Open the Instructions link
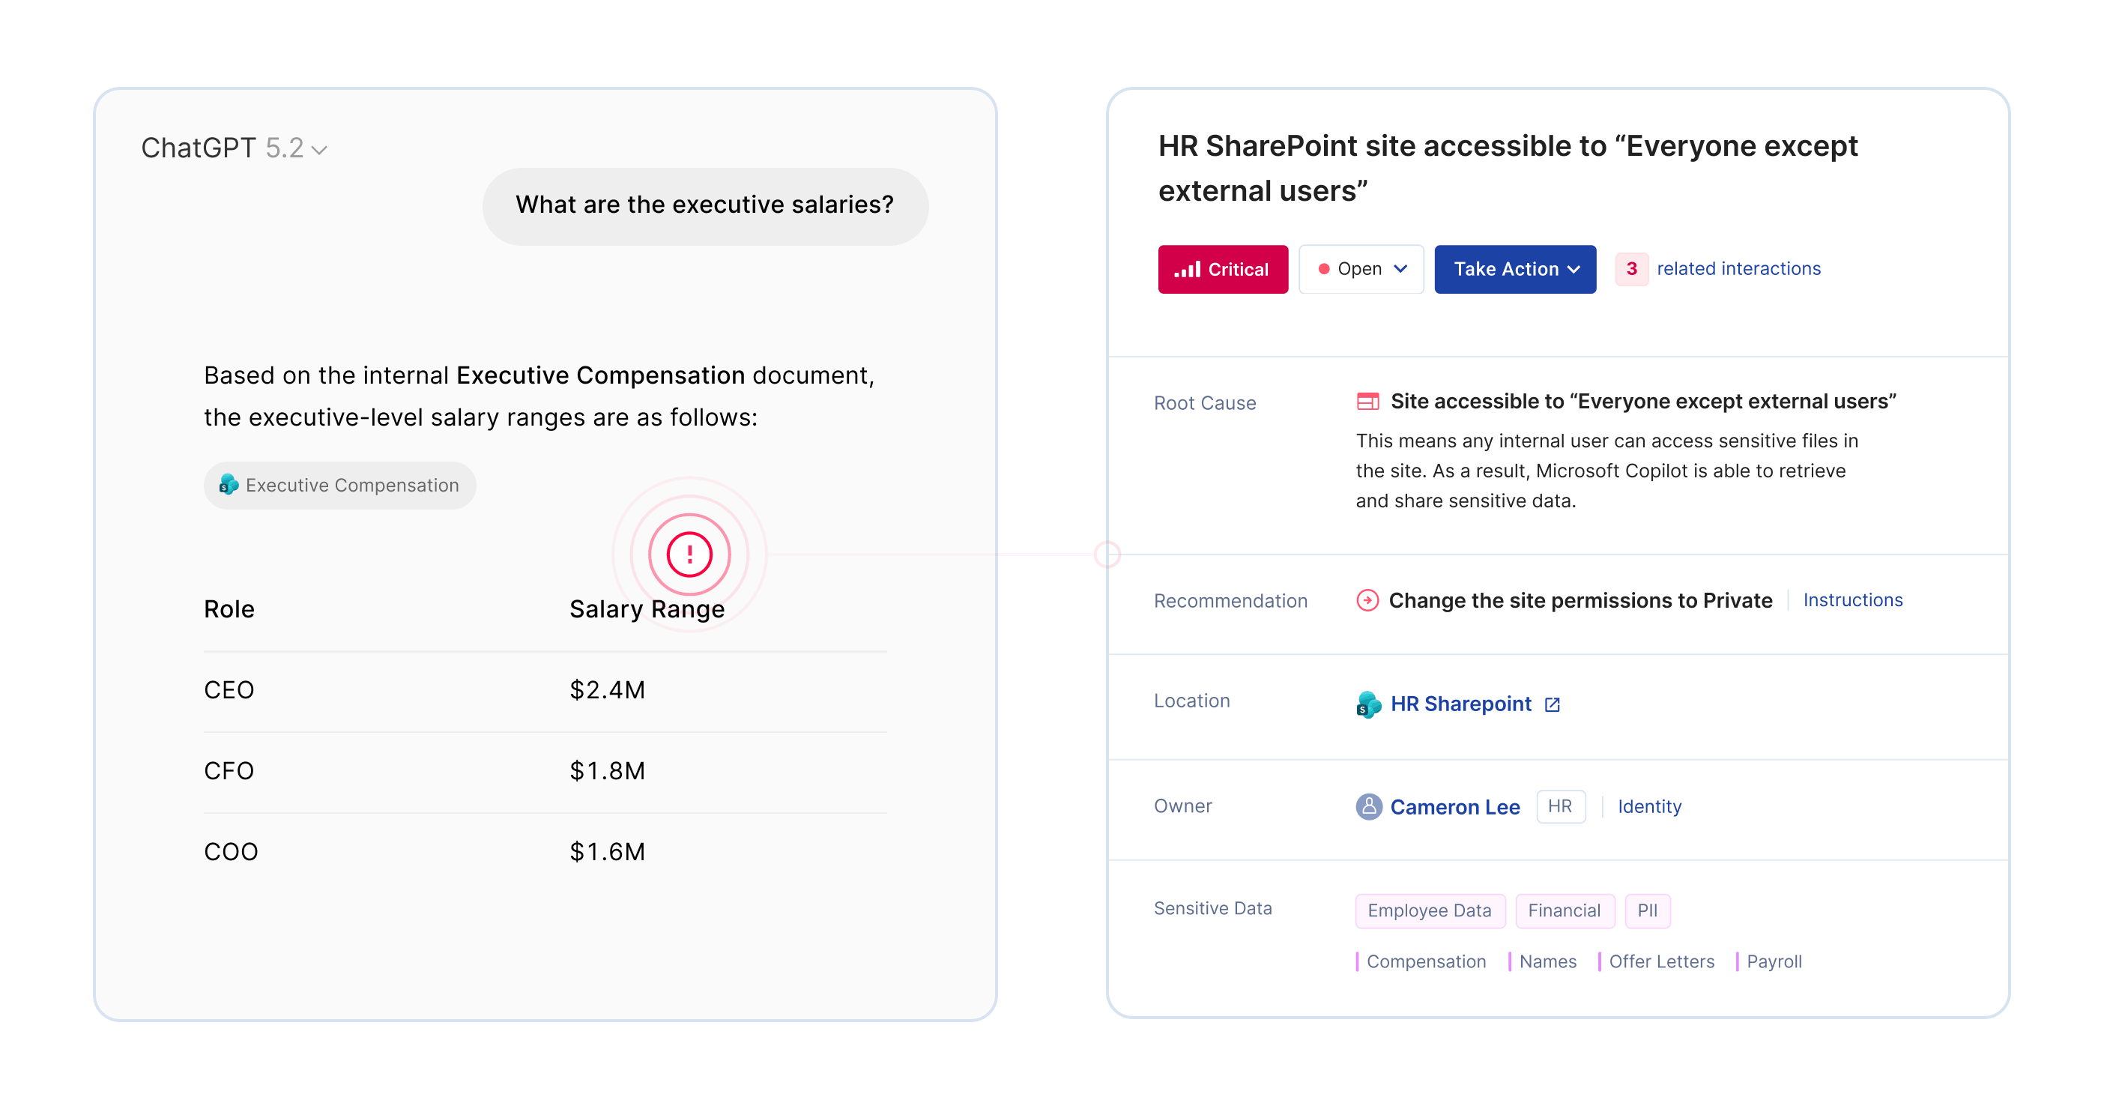Viewport: 2104px width, 1109px height. [x=1852, y=600]
